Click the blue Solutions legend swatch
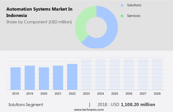Screen dimensions: 173x112 point(122,5)
